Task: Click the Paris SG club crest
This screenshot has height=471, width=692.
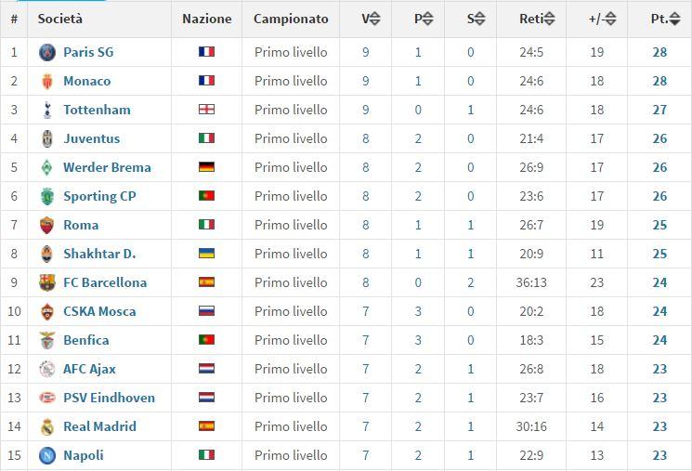Action: click(x=47, y=52)
